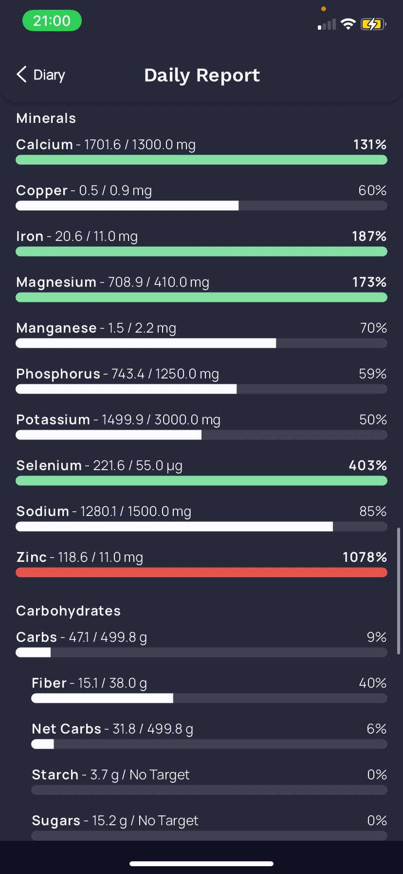Image resolution: width=403 pixels, height=874 pixels.
Task: Click the vertical scrollbar indicator
Action: [x=399, y=591]
